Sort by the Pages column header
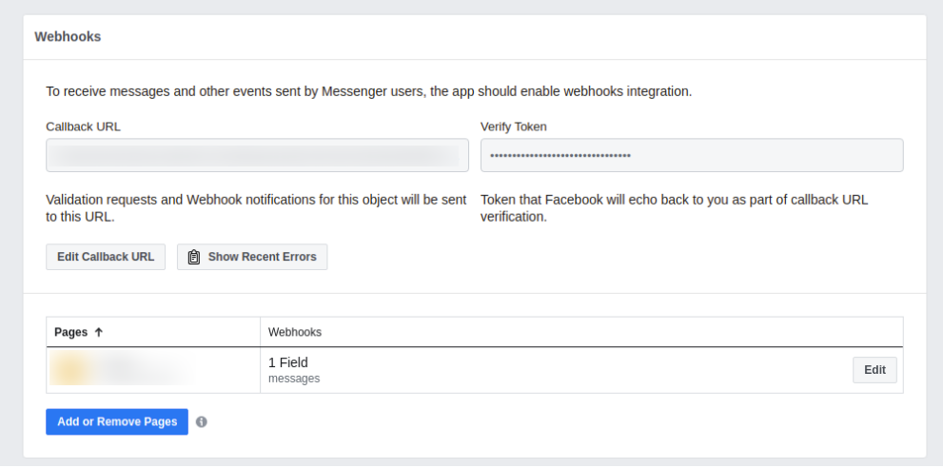The image size is (943, 468). click(153, 333)
